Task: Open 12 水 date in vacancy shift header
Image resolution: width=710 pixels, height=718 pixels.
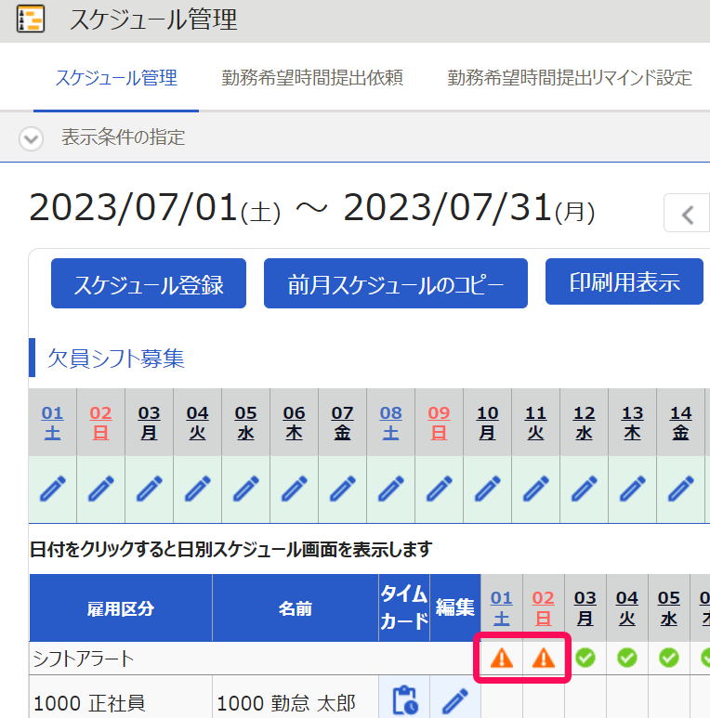Action: pos(584,423)
